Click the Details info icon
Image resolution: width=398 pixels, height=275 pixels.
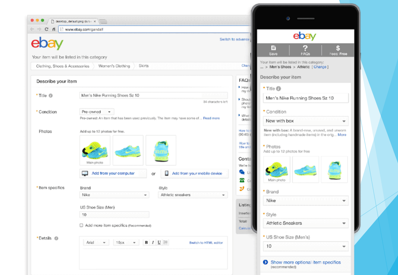tap(56, 238)
